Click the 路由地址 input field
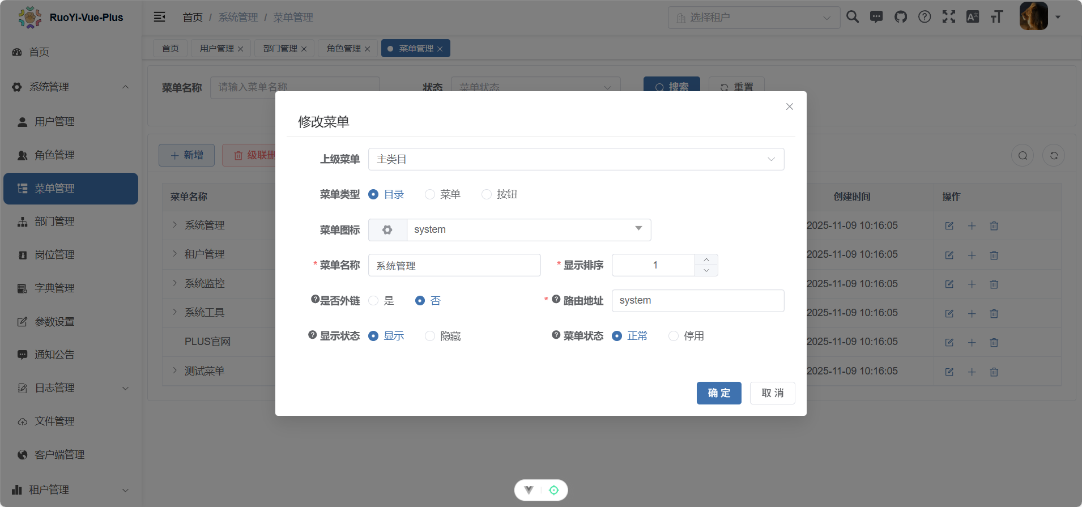 [x=697, y=301]
